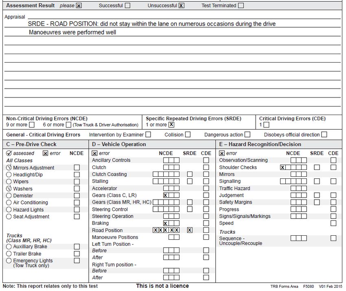Screen dimensions: 346x291
Task: Tick the Shoulder Checks SRDE box
Action: pyautogui.click(x=317, y=167)
